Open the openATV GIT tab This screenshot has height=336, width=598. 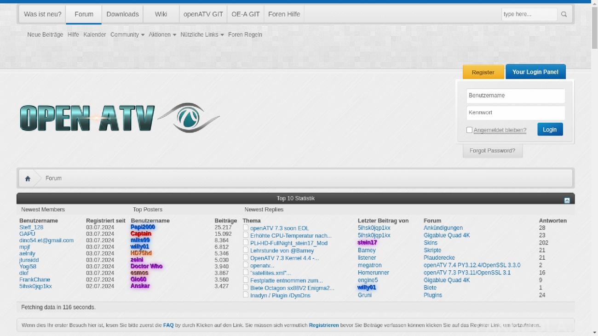203,14
